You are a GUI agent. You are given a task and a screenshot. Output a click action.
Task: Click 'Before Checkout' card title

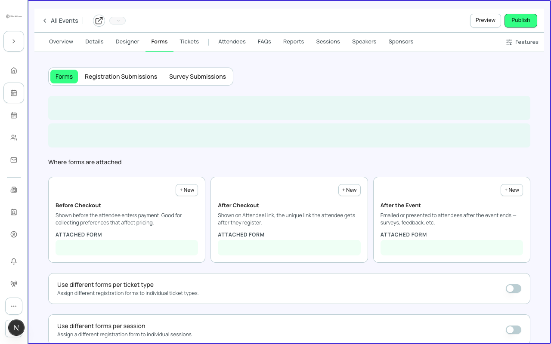point(78,206)
